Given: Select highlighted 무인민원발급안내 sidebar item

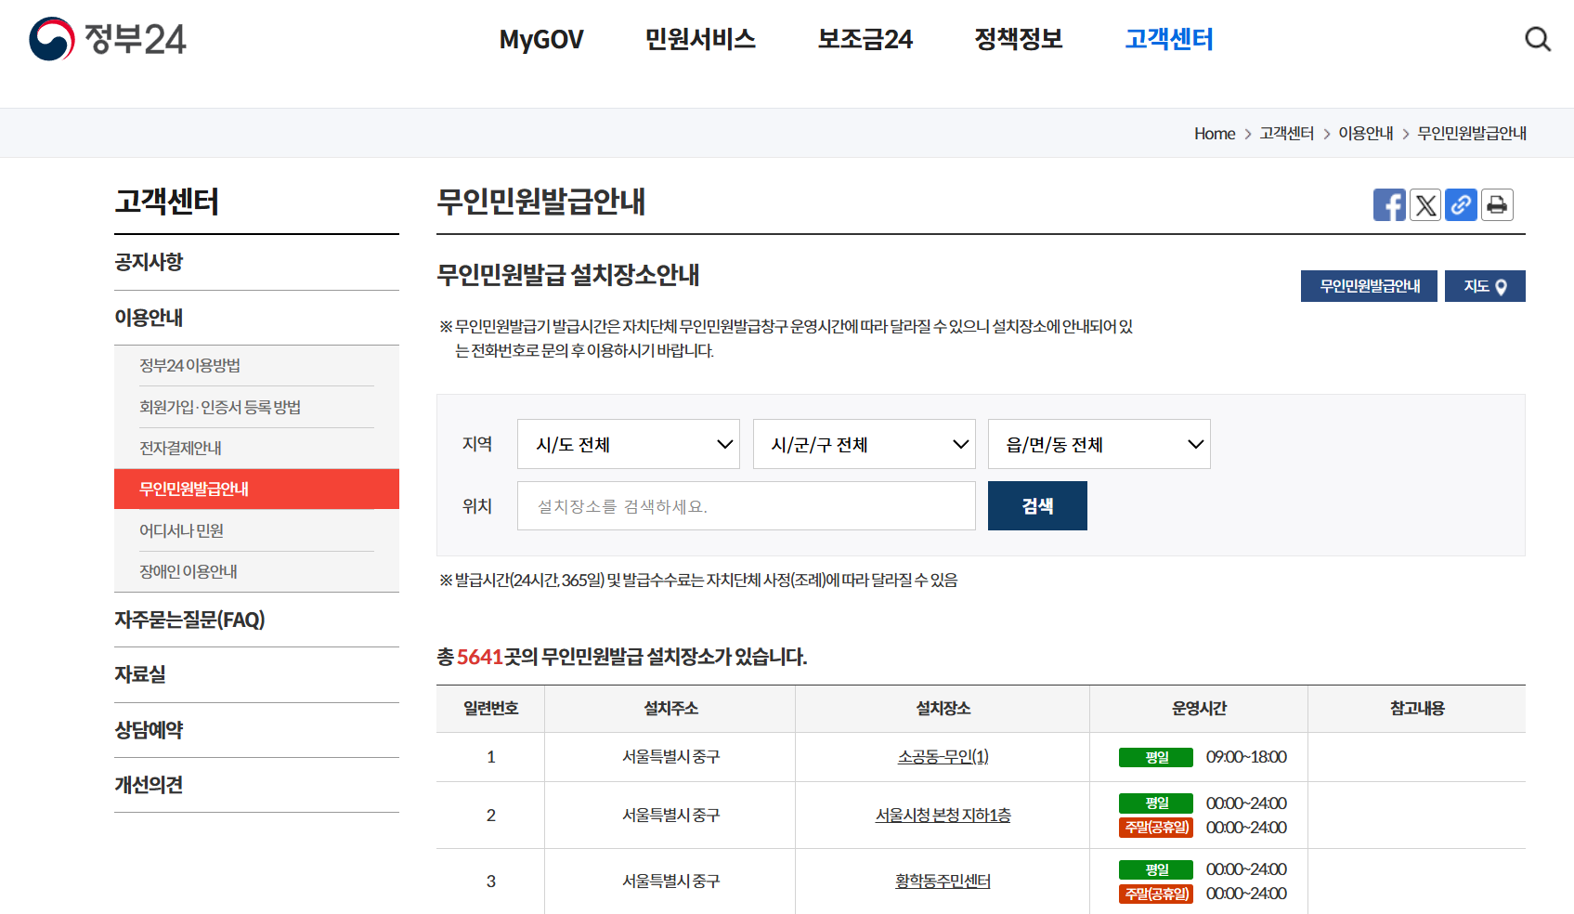Looking at the screenshot, I should point(256,489).
